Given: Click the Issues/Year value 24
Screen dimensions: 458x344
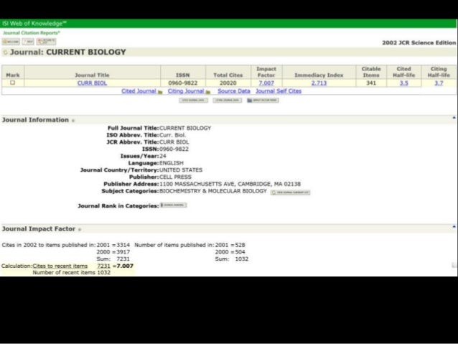Looking at the screenshot, I should [163, 156].
